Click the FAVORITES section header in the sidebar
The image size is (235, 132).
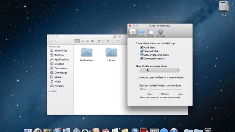point(54,47)
